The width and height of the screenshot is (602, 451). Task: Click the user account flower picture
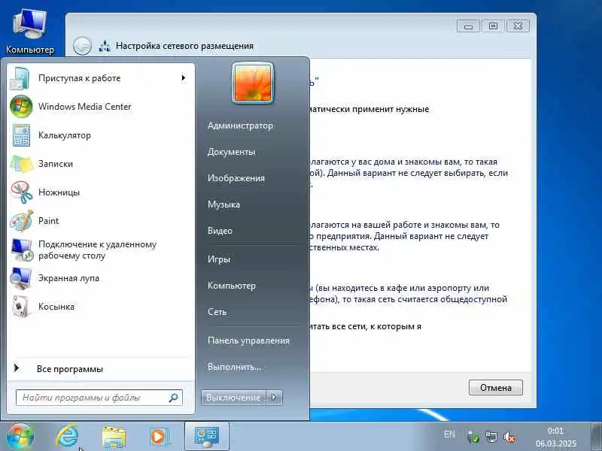[x=253, y=83]
